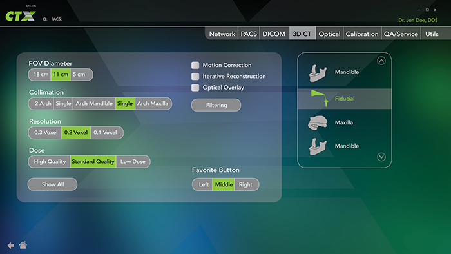Select Standard Quality dose
Screen dimensions: 451x254
tap(93, 162)
